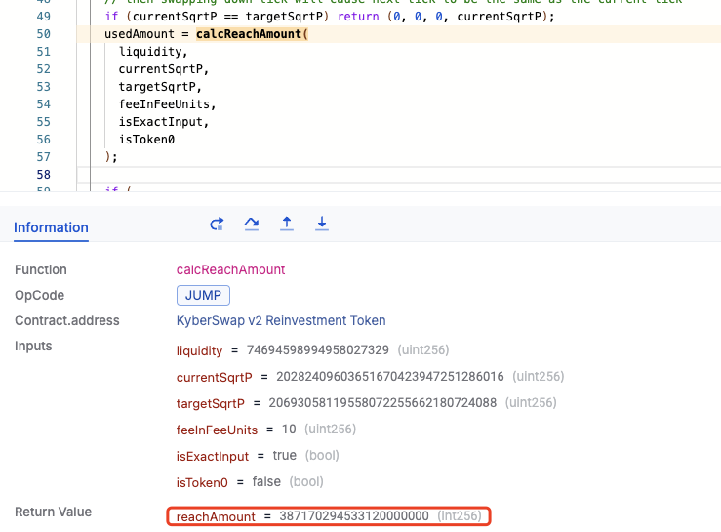Click line number 58 in gutter
The height and width of the screenshot is (532, 721).
[x=43, y=175]
